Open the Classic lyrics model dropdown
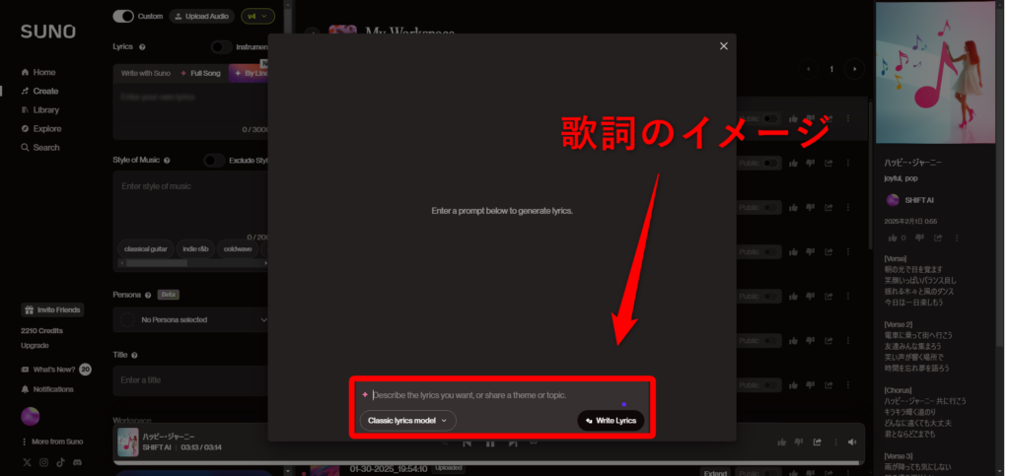This screenshot has width=1010, height=476. click(407, 421)
